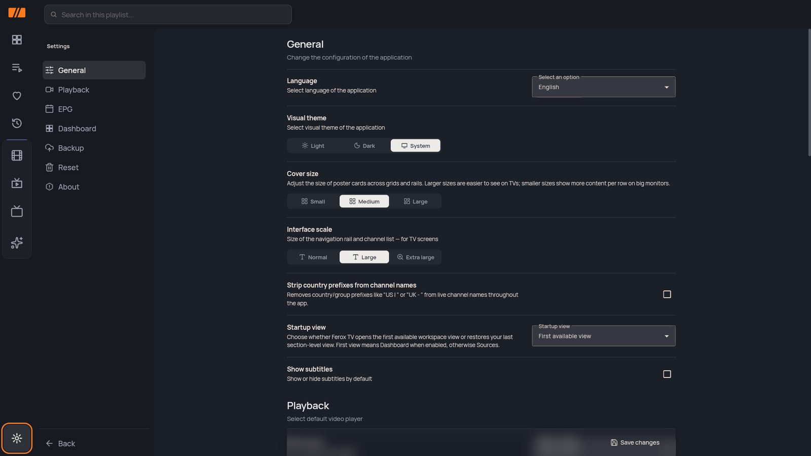Click the About info icon
Image resolution: width=811 pixels, height=456 pixels.
pos(49,187)
